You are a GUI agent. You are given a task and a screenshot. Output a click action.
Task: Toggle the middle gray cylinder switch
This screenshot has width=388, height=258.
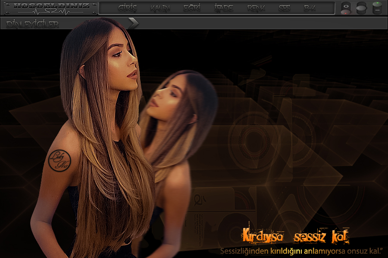(x=361, y=8)
